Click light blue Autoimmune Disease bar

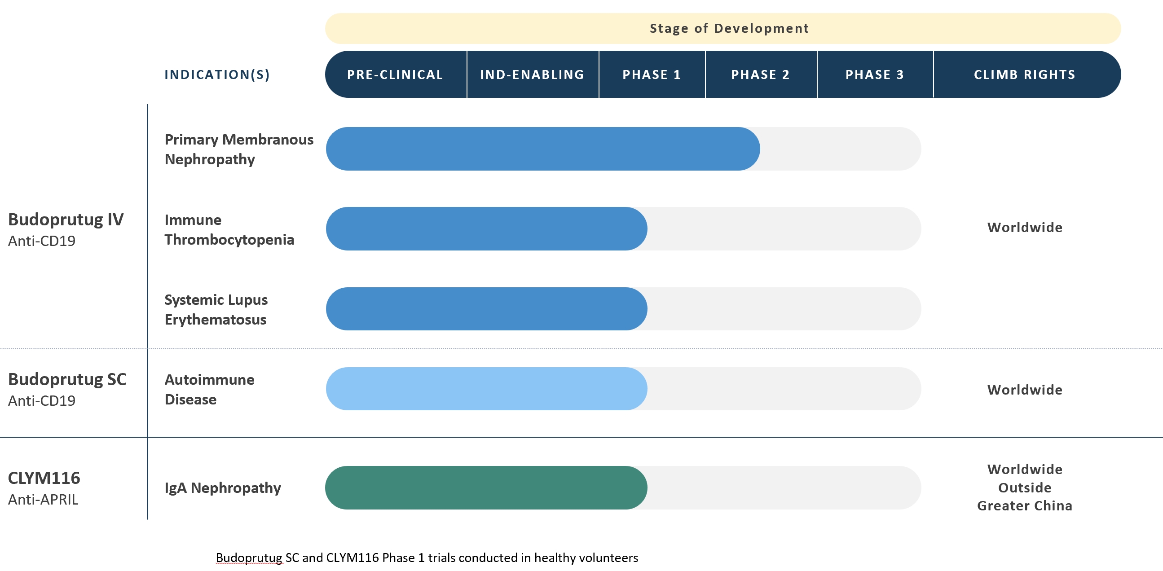(486, 389)
